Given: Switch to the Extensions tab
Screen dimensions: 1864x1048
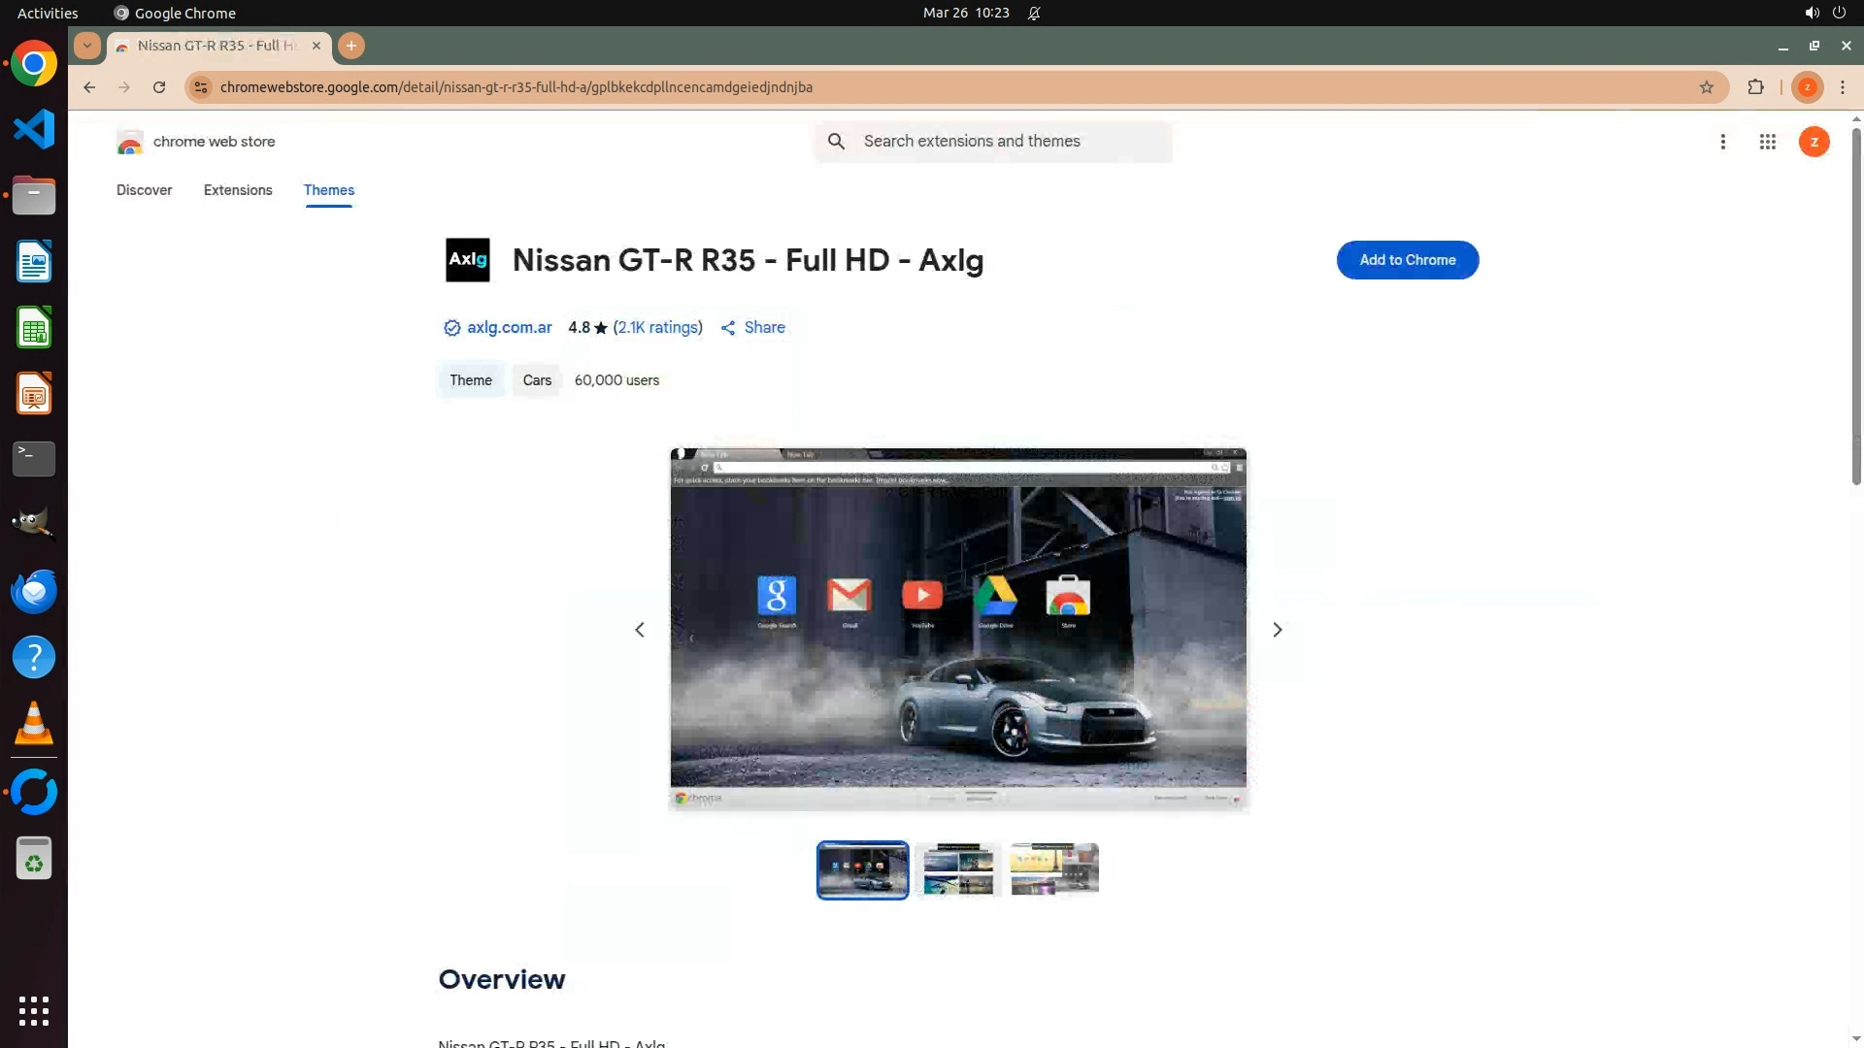Looking at the screenshot, I should (238, 190).
